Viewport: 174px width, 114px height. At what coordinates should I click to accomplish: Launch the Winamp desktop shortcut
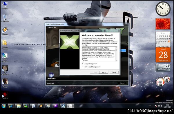(x=5, y=31)
